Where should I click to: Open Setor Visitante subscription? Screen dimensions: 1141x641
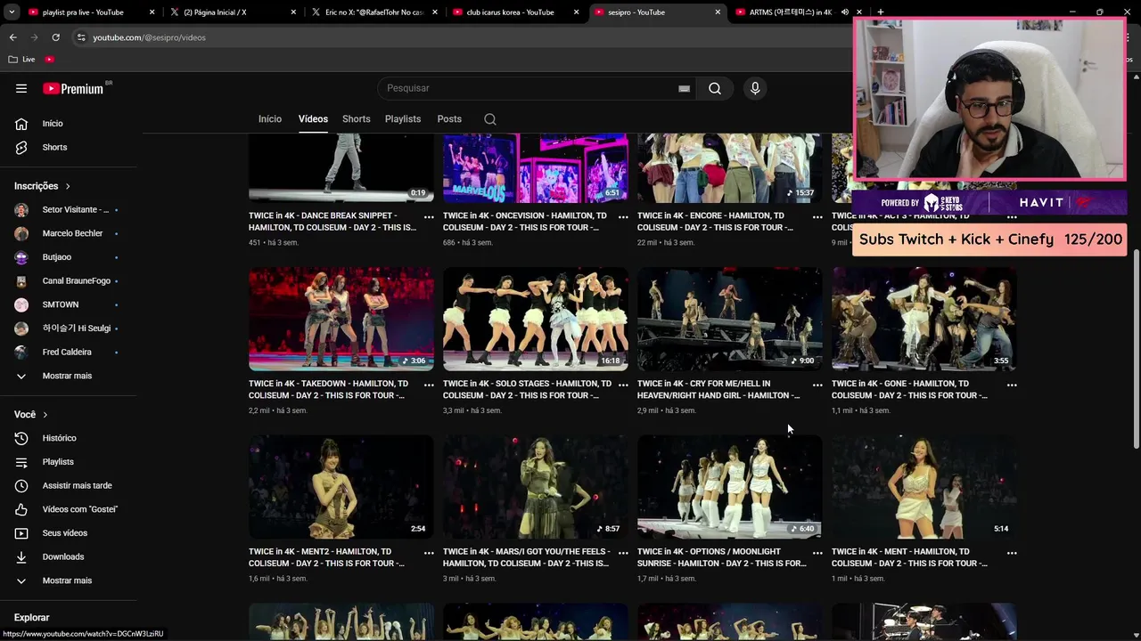(69, 210)
